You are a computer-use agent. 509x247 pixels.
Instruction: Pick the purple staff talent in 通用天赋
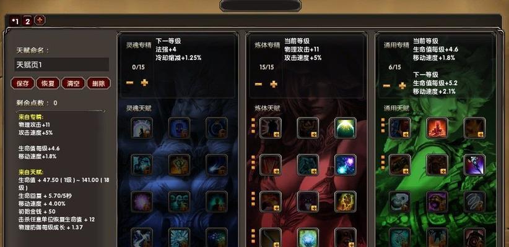pos(474,165)
